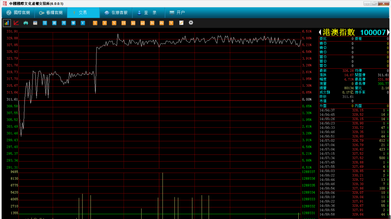
Task: Select the 60-minute period icon
Action: click(143, 23)
